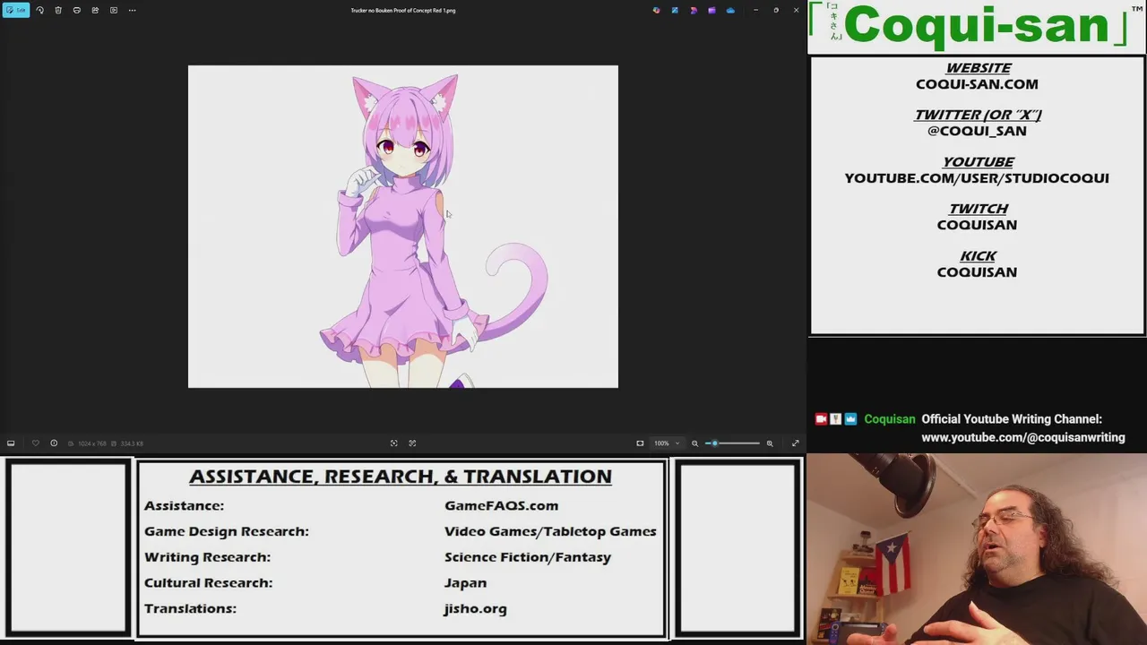Click the www.youtube.com/@coquisanwriting address
This screenshot has height=645, width=1147.
coord(1023,438)
